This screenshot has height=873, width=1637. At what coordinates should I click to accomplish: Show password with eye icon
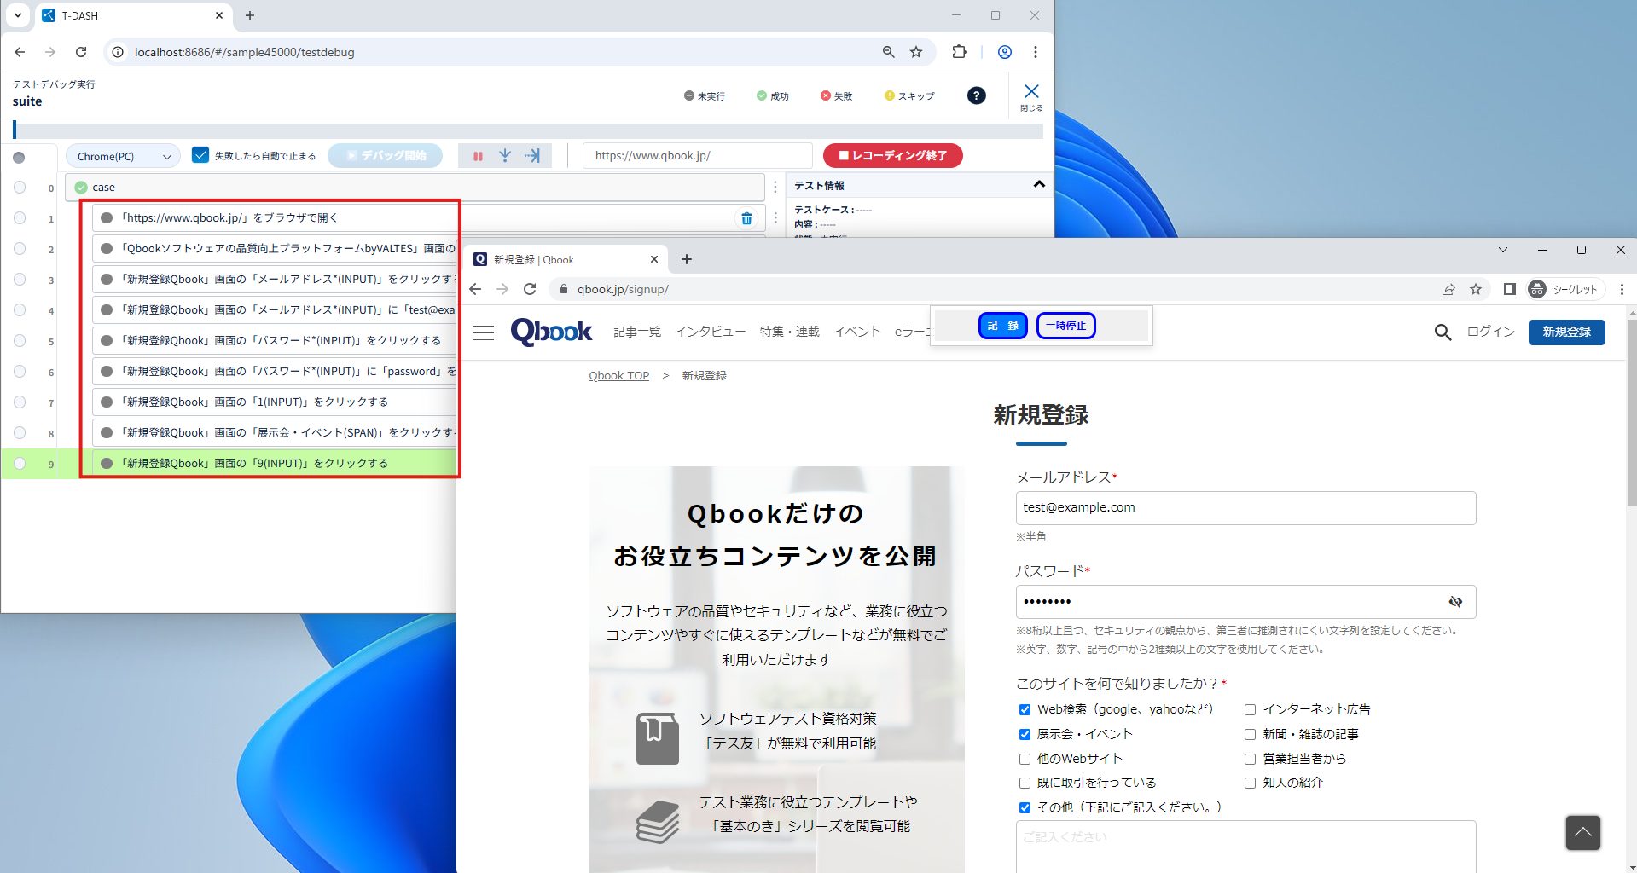[x=1455, y=602]
